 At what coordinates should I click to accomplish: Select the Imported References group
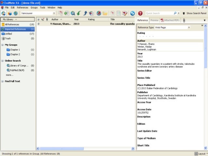[x=18, y=29]
